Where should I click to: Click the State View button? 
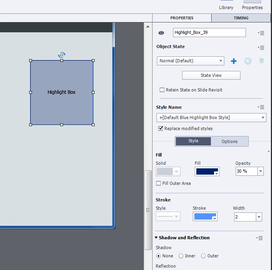point(211,75)
